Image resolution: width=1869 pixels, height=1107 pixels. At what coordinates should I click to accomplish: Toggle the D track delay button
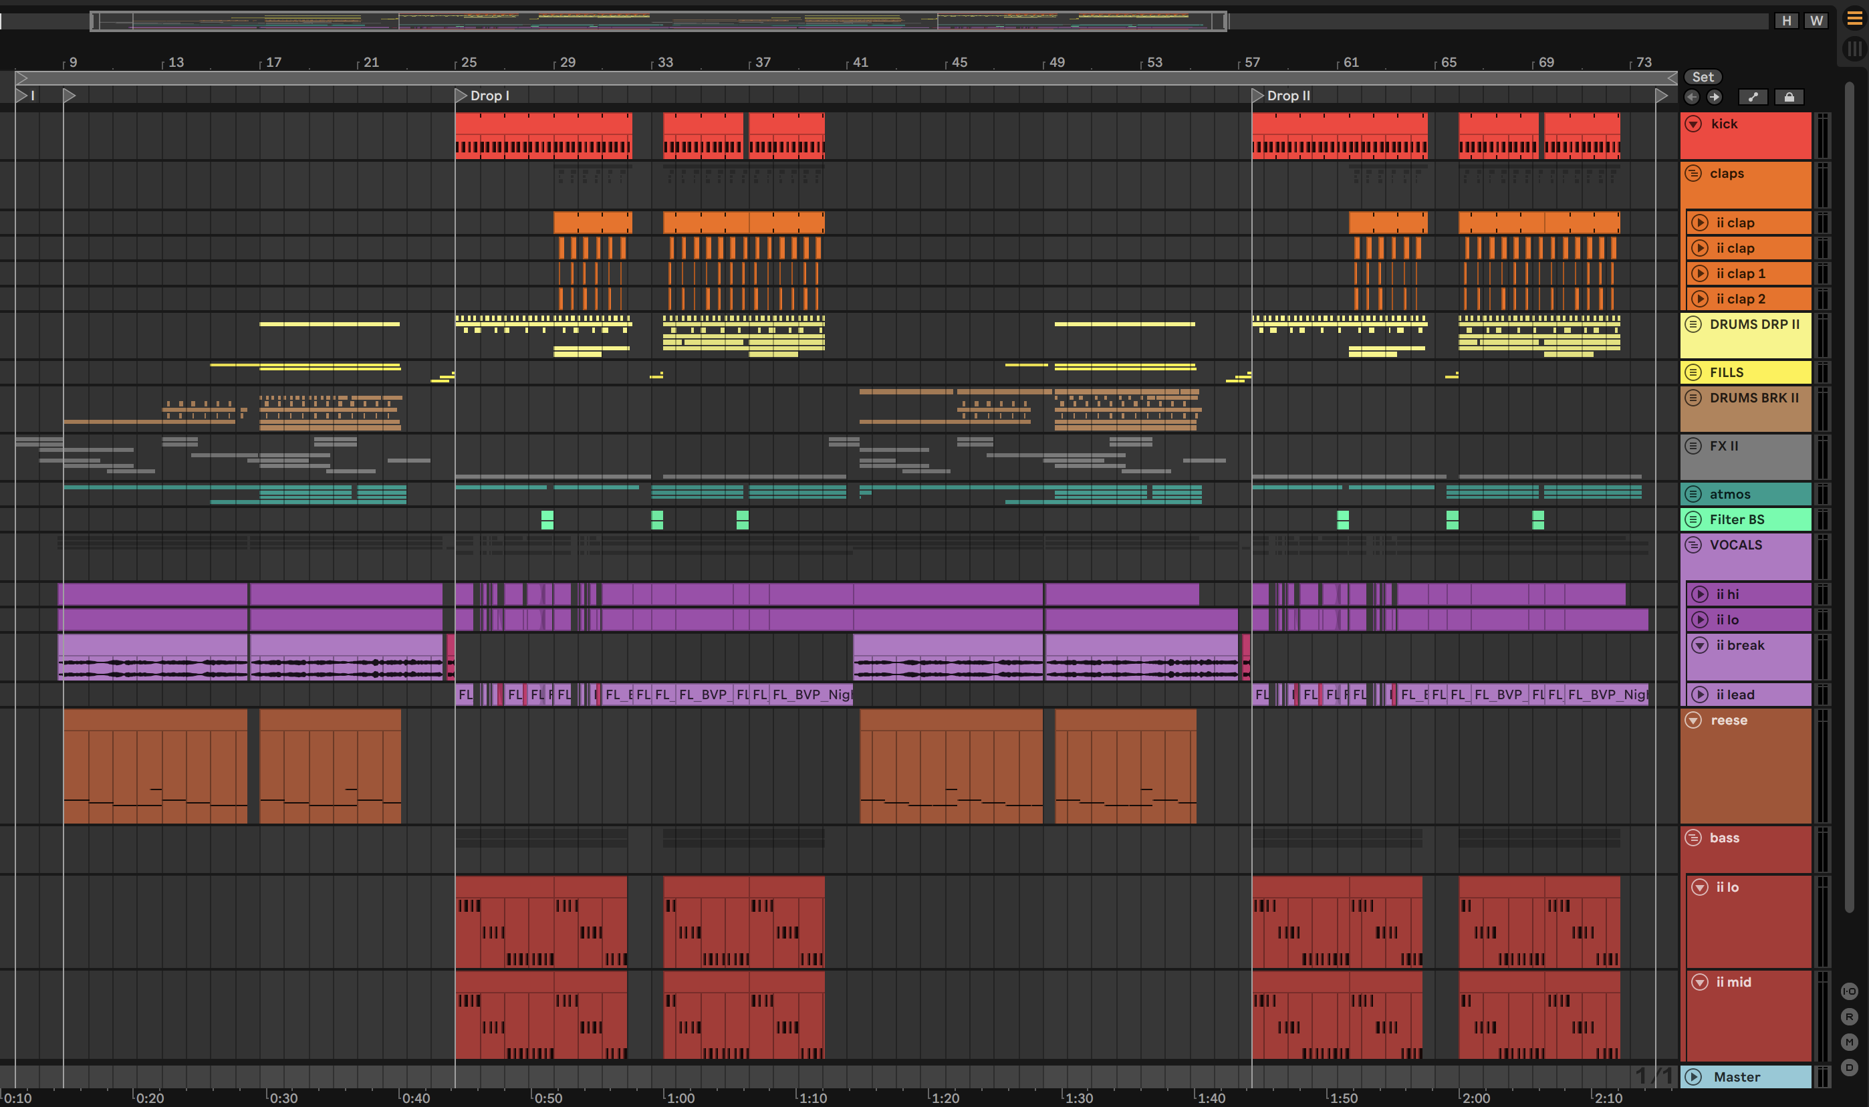(x=1849, y=1068)
